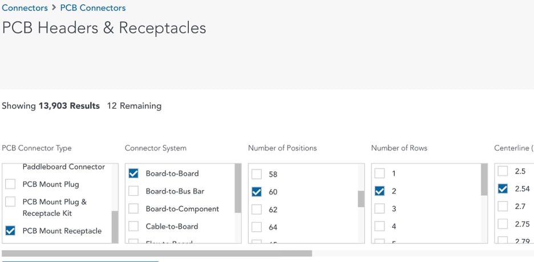
Task: Uncheck the 2.54 centerline checkbox
Action: pos(503,189)
